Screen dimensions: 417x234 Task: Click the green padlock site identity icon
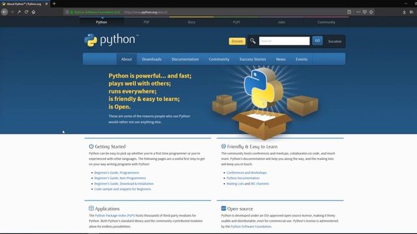[72, 12]
